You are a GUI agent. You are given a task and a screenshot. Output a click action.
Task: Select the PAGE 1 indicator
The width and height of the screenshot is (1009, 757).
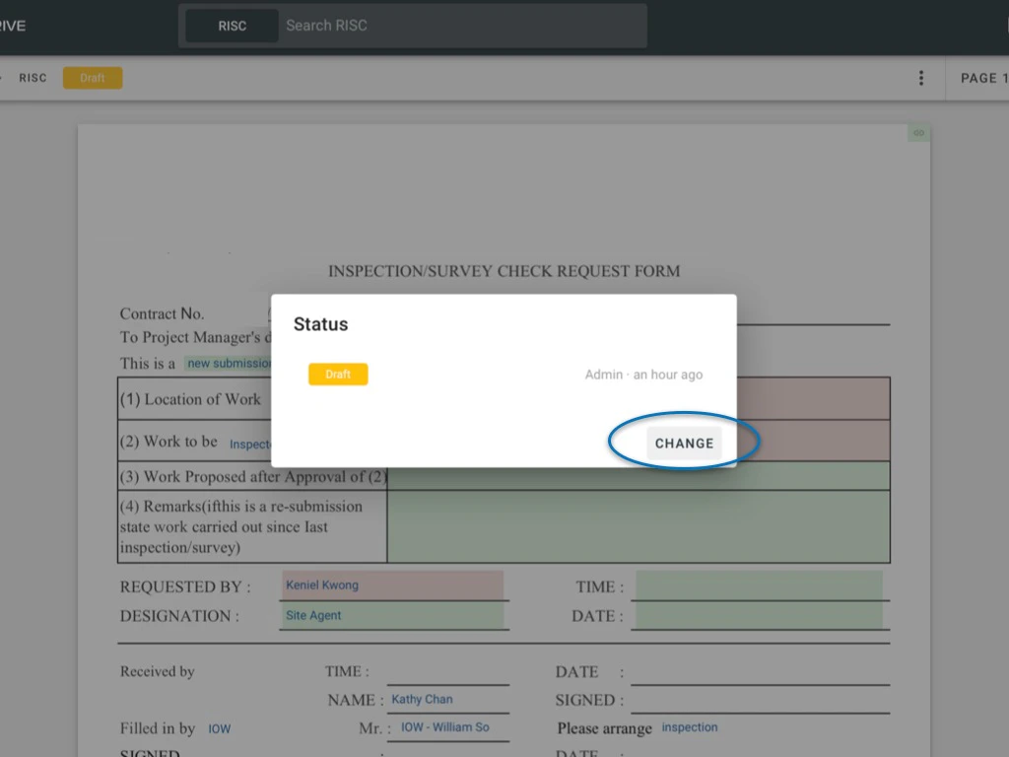981,77
